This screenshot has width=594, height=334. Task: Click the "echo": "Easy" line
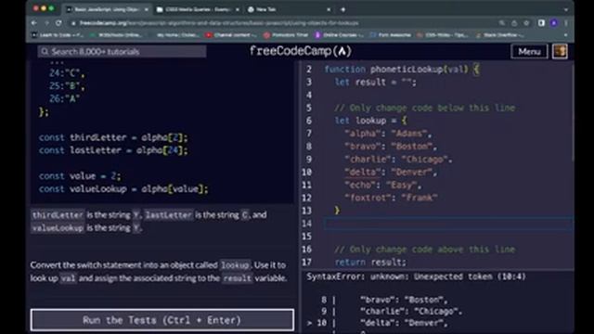tap(383, 185)
